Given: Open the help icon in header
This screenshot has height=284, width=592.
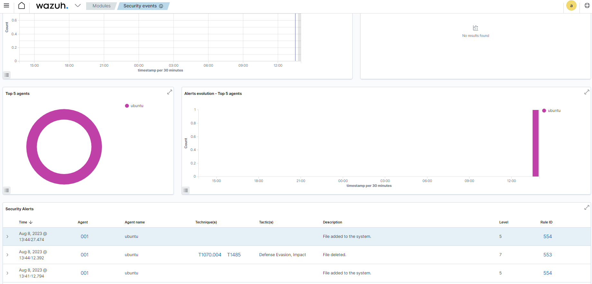Looking at the screenshot, I should click(587, 6).
